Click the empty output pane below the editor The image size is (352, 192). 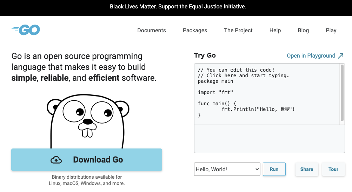click(270, 139)
